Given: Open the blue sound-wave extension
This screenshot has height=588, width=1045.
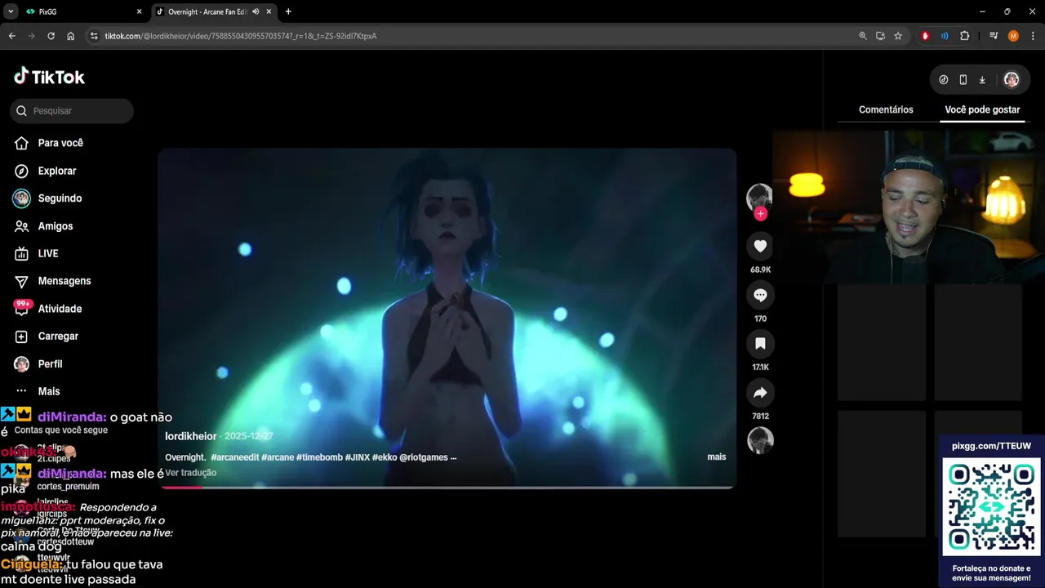Looking at the screenshot, I should (945, 36).
